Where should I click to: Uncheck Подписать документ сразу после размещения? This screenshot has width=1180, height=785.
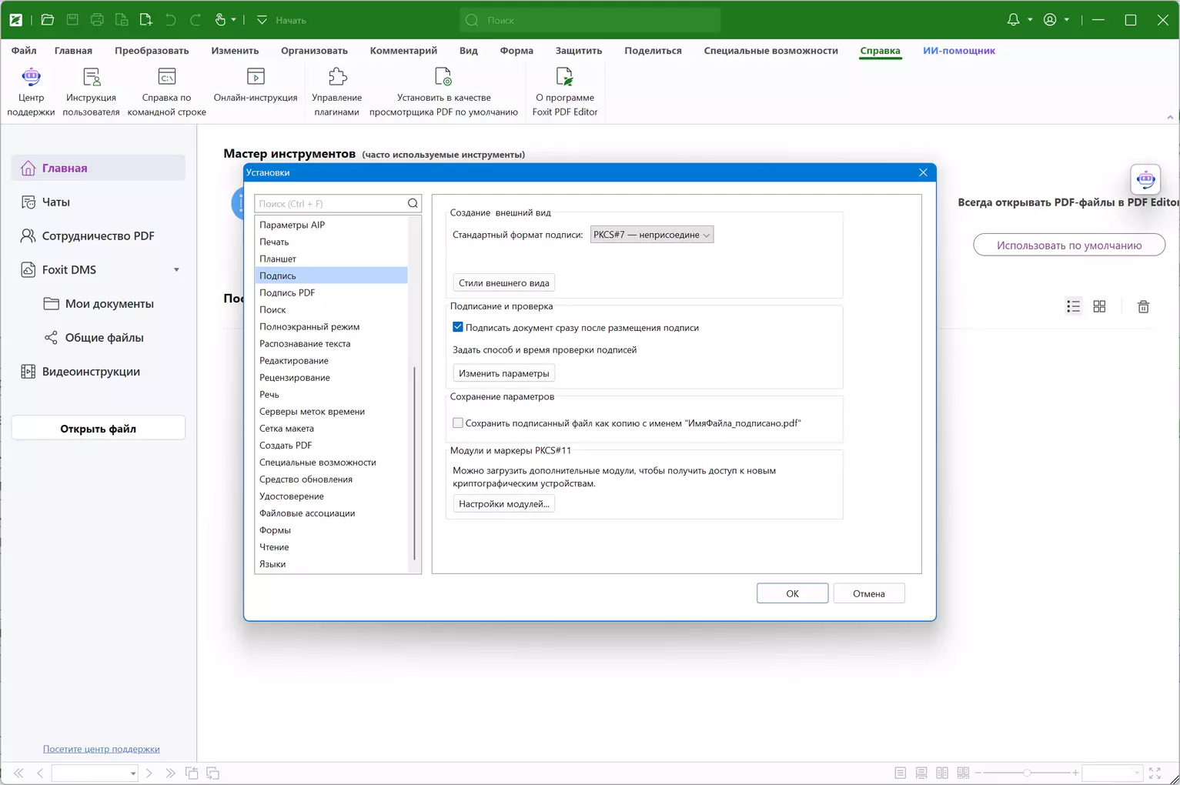click(458, 327)
